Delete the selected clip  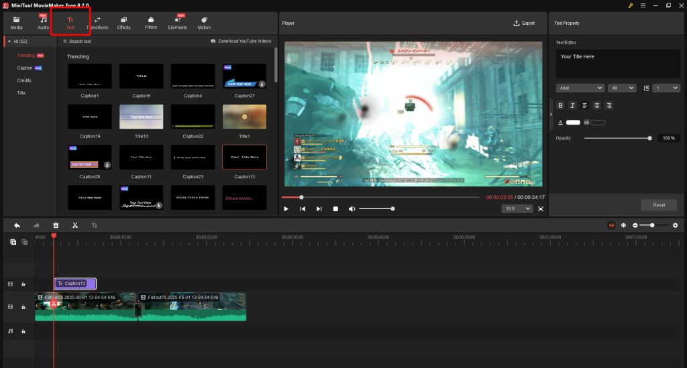(x=56, y=225)
